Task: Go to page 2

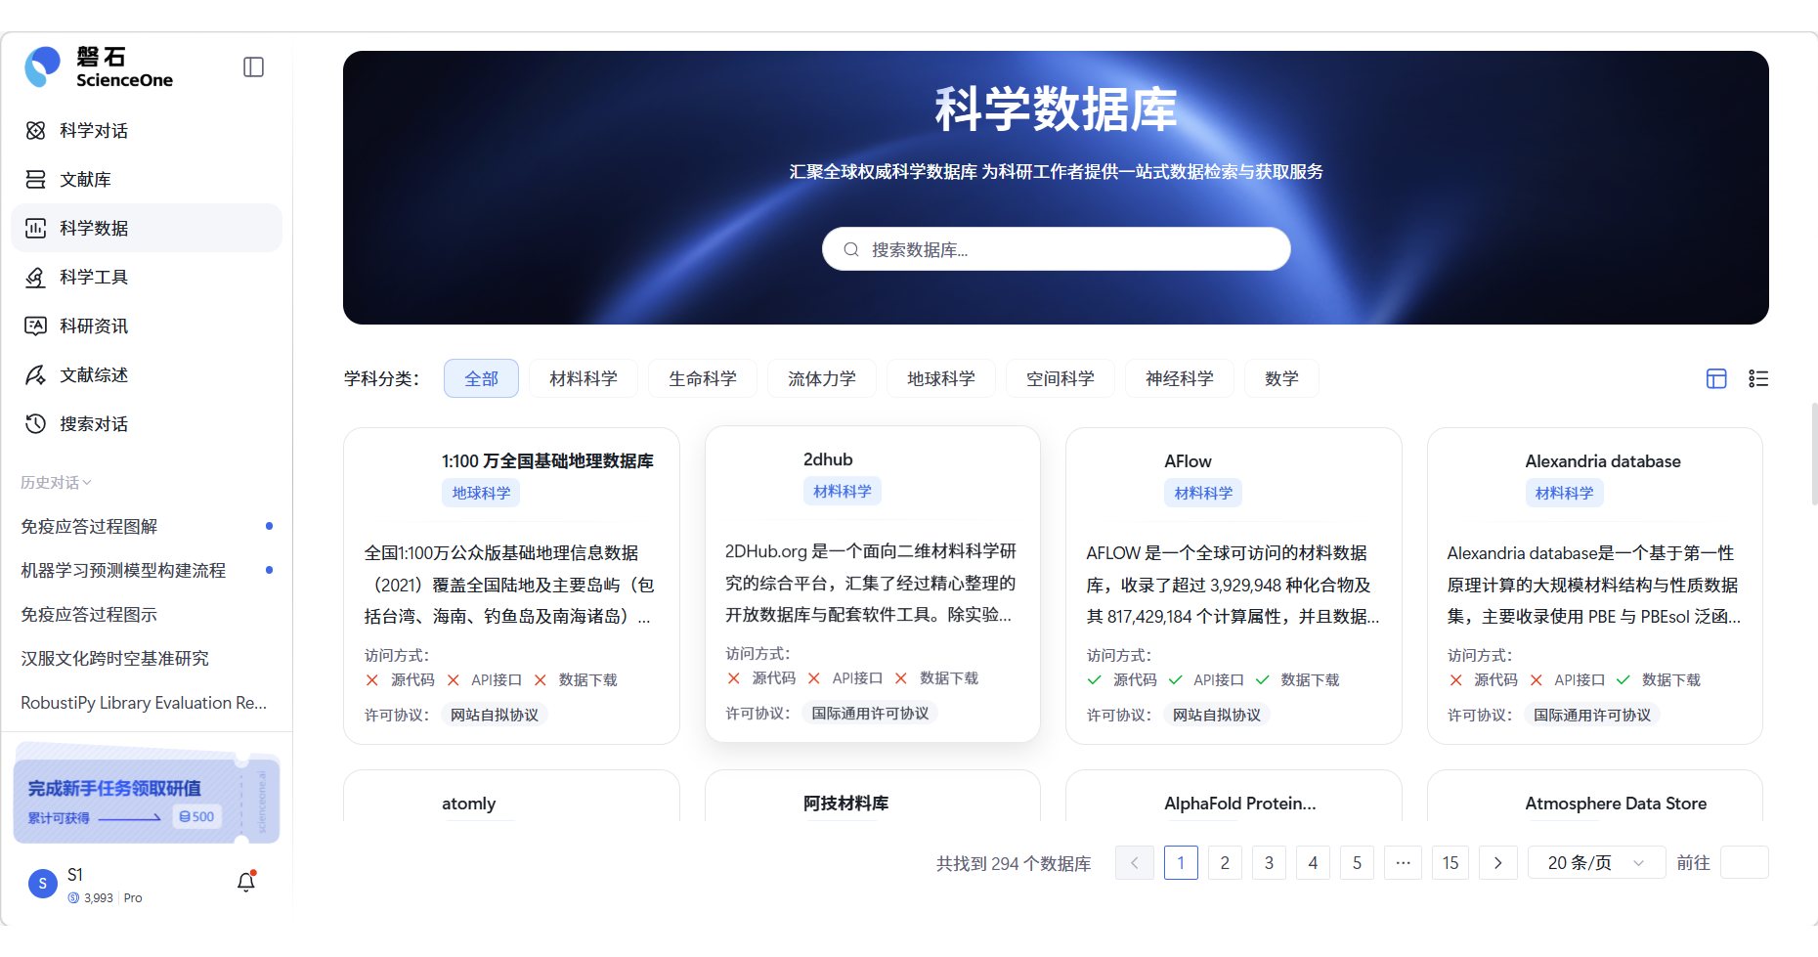Action: click(1225, 862)
